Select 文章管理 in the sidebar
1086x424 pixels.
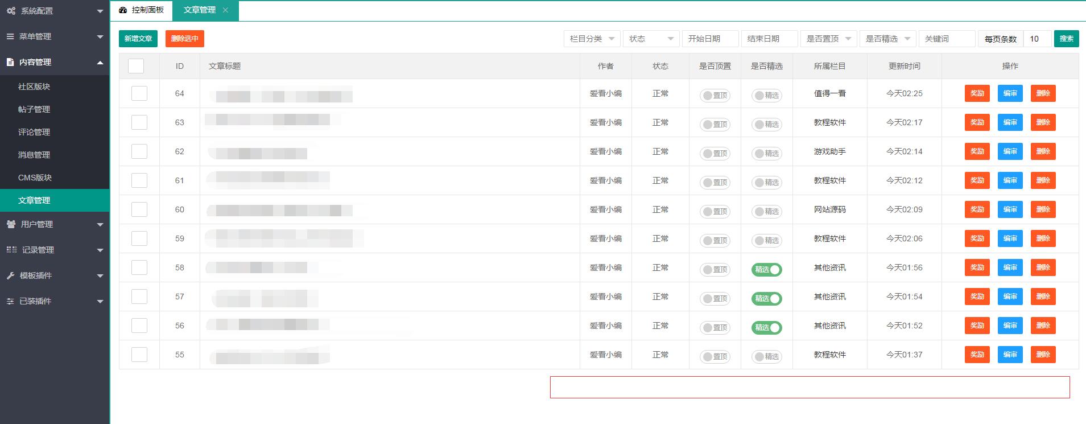tap(55, 200)
